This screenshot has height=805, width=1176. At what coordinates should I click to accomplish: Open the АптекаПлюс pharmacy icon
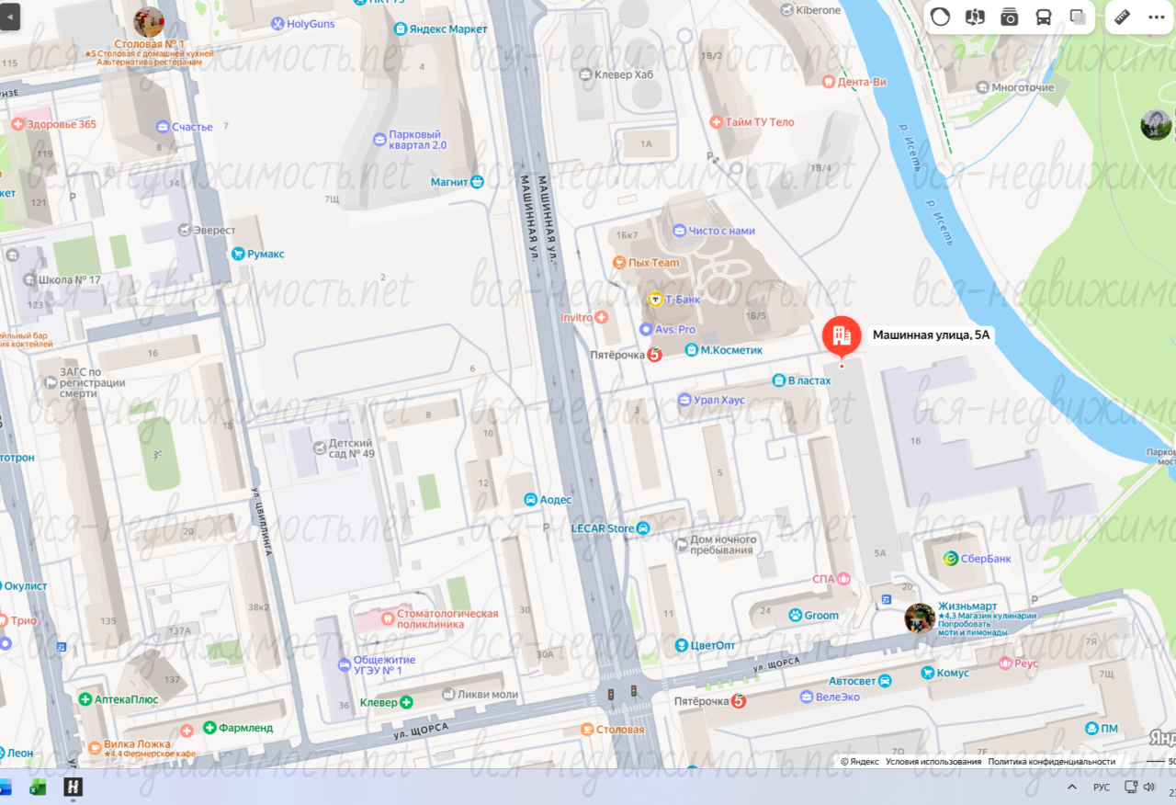tap(85, 699)
